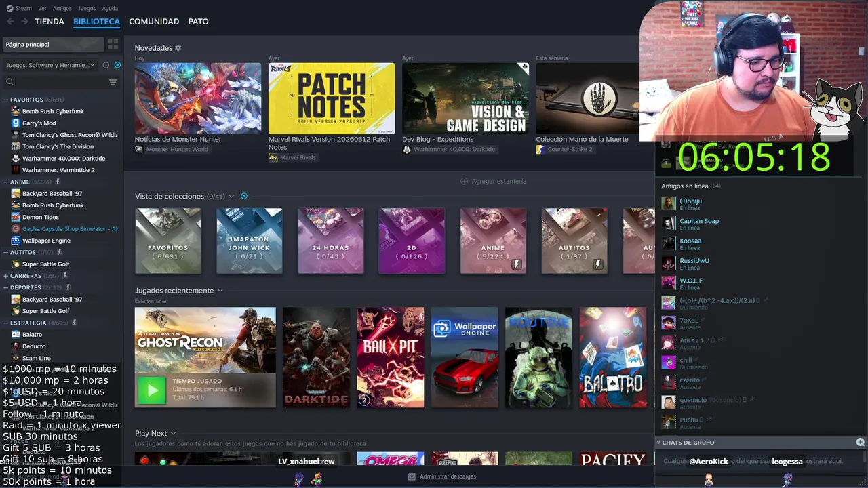Viewport: 868px width, 488px height.
Task: Click the magnifier search icon in the sidebar
Action: coord(9,82)
